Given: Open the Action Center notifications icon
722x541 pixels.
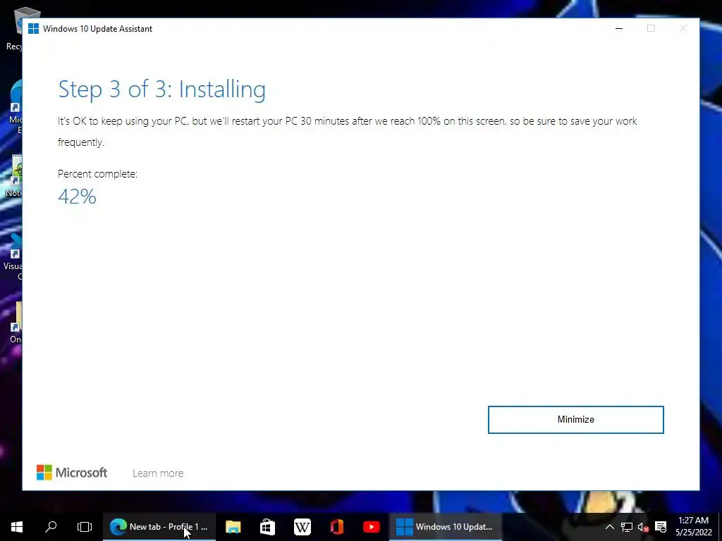Looking at the screenshot, I should (660, 527).
